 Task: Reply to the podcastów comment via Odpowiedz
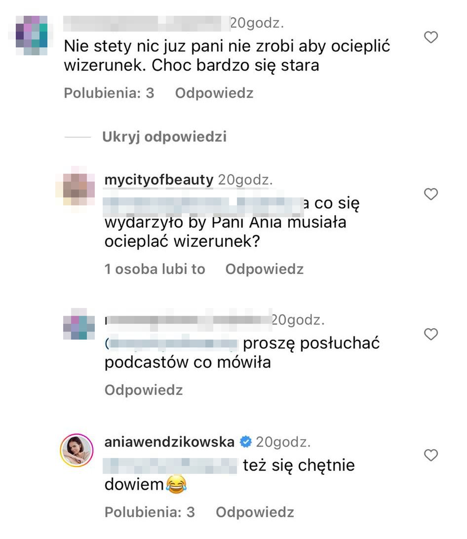pos(144,390)
